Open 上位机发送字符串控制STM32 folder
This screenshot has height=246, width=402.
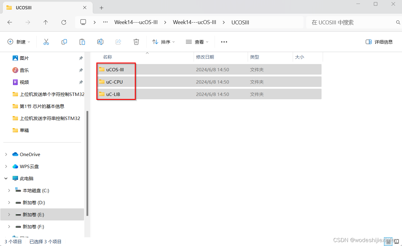coord(47,118)
